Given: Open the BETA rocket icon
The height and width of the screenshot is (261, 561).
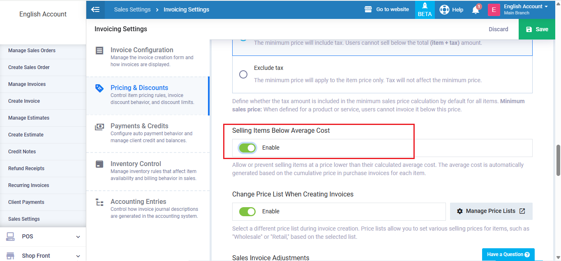Looking at the screenshot, I should pos(425,7).
